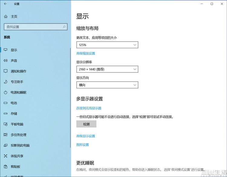Open the 125% scaling dropdown

[x=107, y=45]
